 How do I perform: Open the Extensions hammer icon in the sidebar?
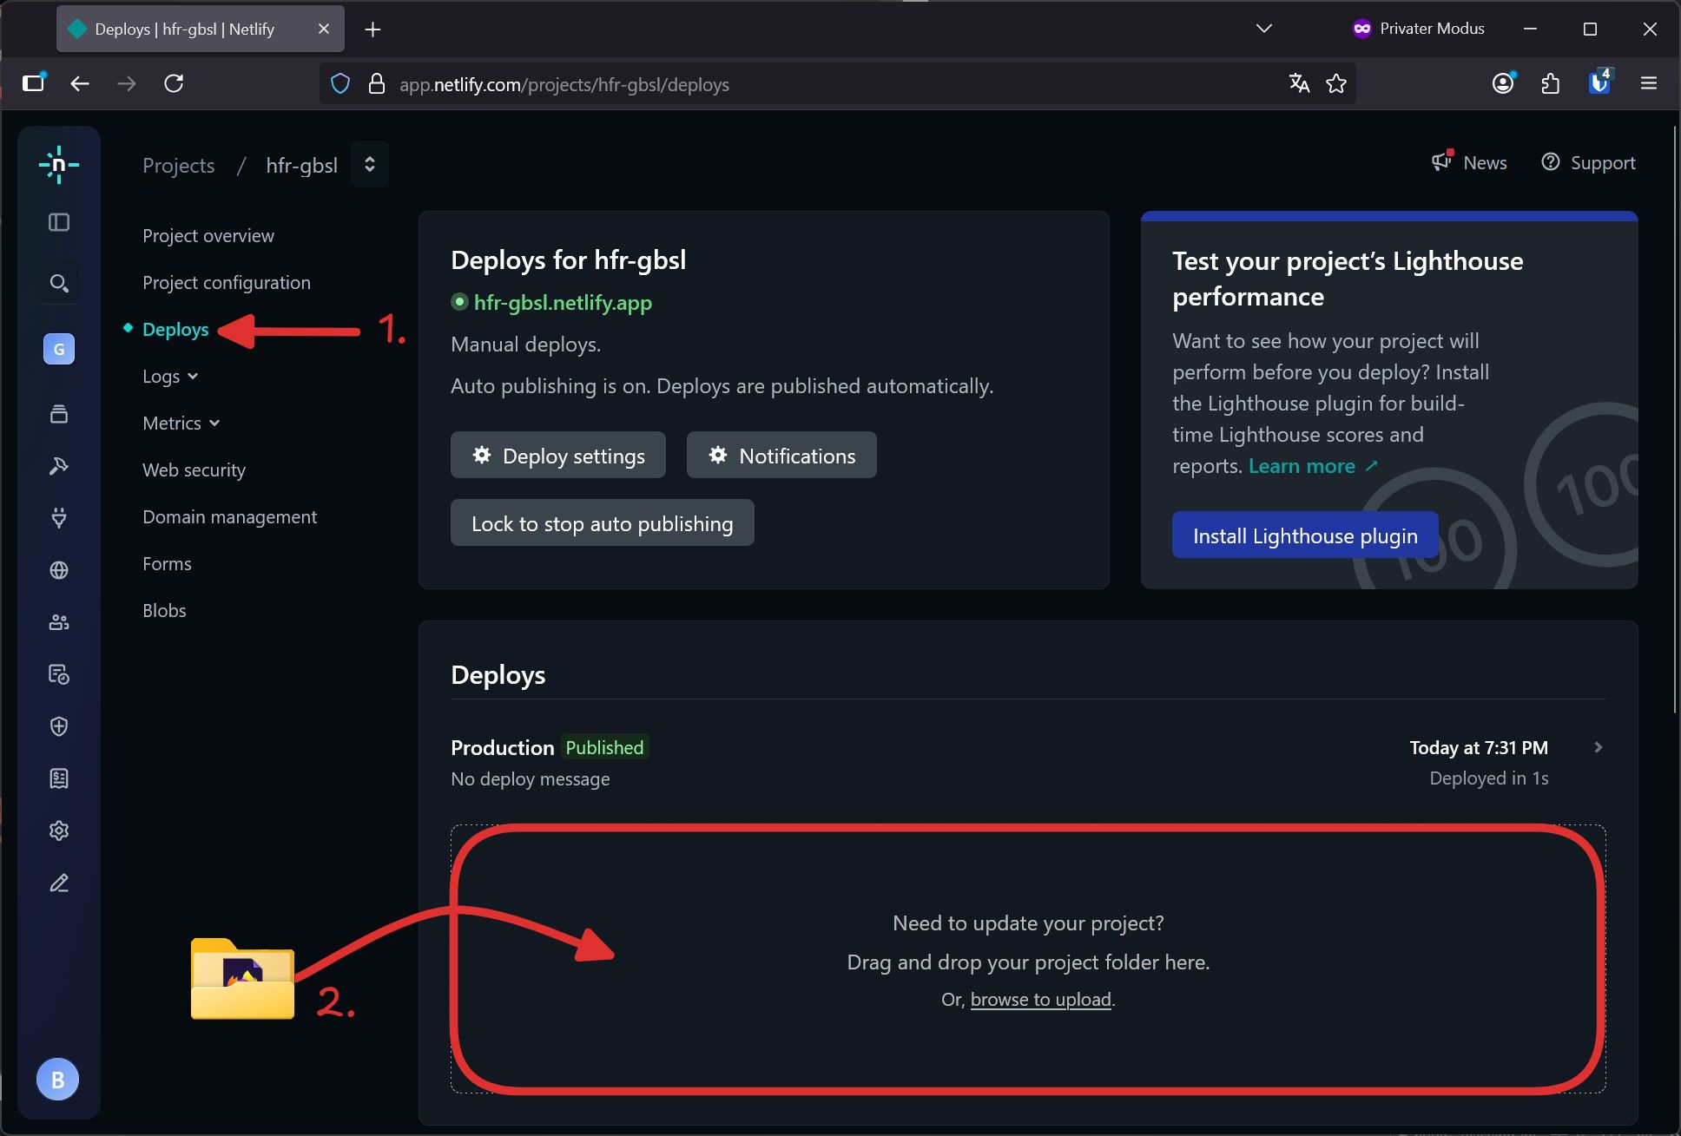58,466
